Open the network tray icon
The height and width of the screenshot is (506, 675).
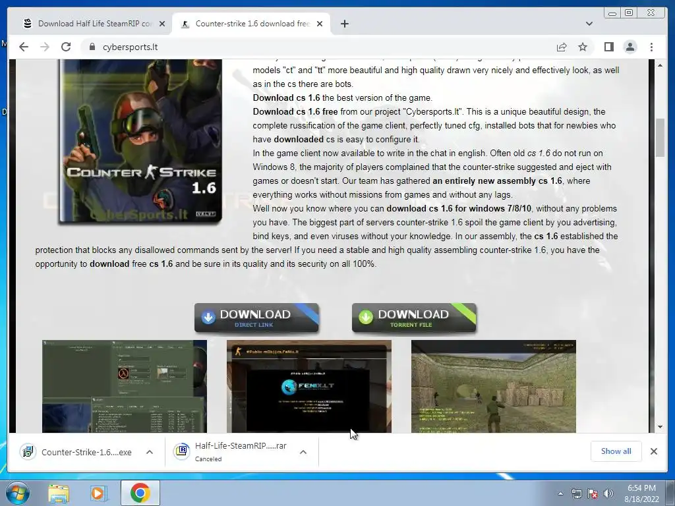pos(576,494)
